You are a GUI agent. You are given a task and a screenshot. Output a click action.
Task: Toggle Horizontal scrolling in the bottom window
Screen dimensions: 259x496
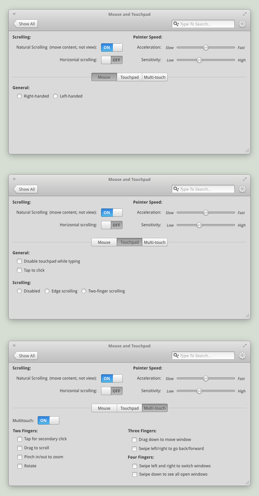tap(112, 391)
